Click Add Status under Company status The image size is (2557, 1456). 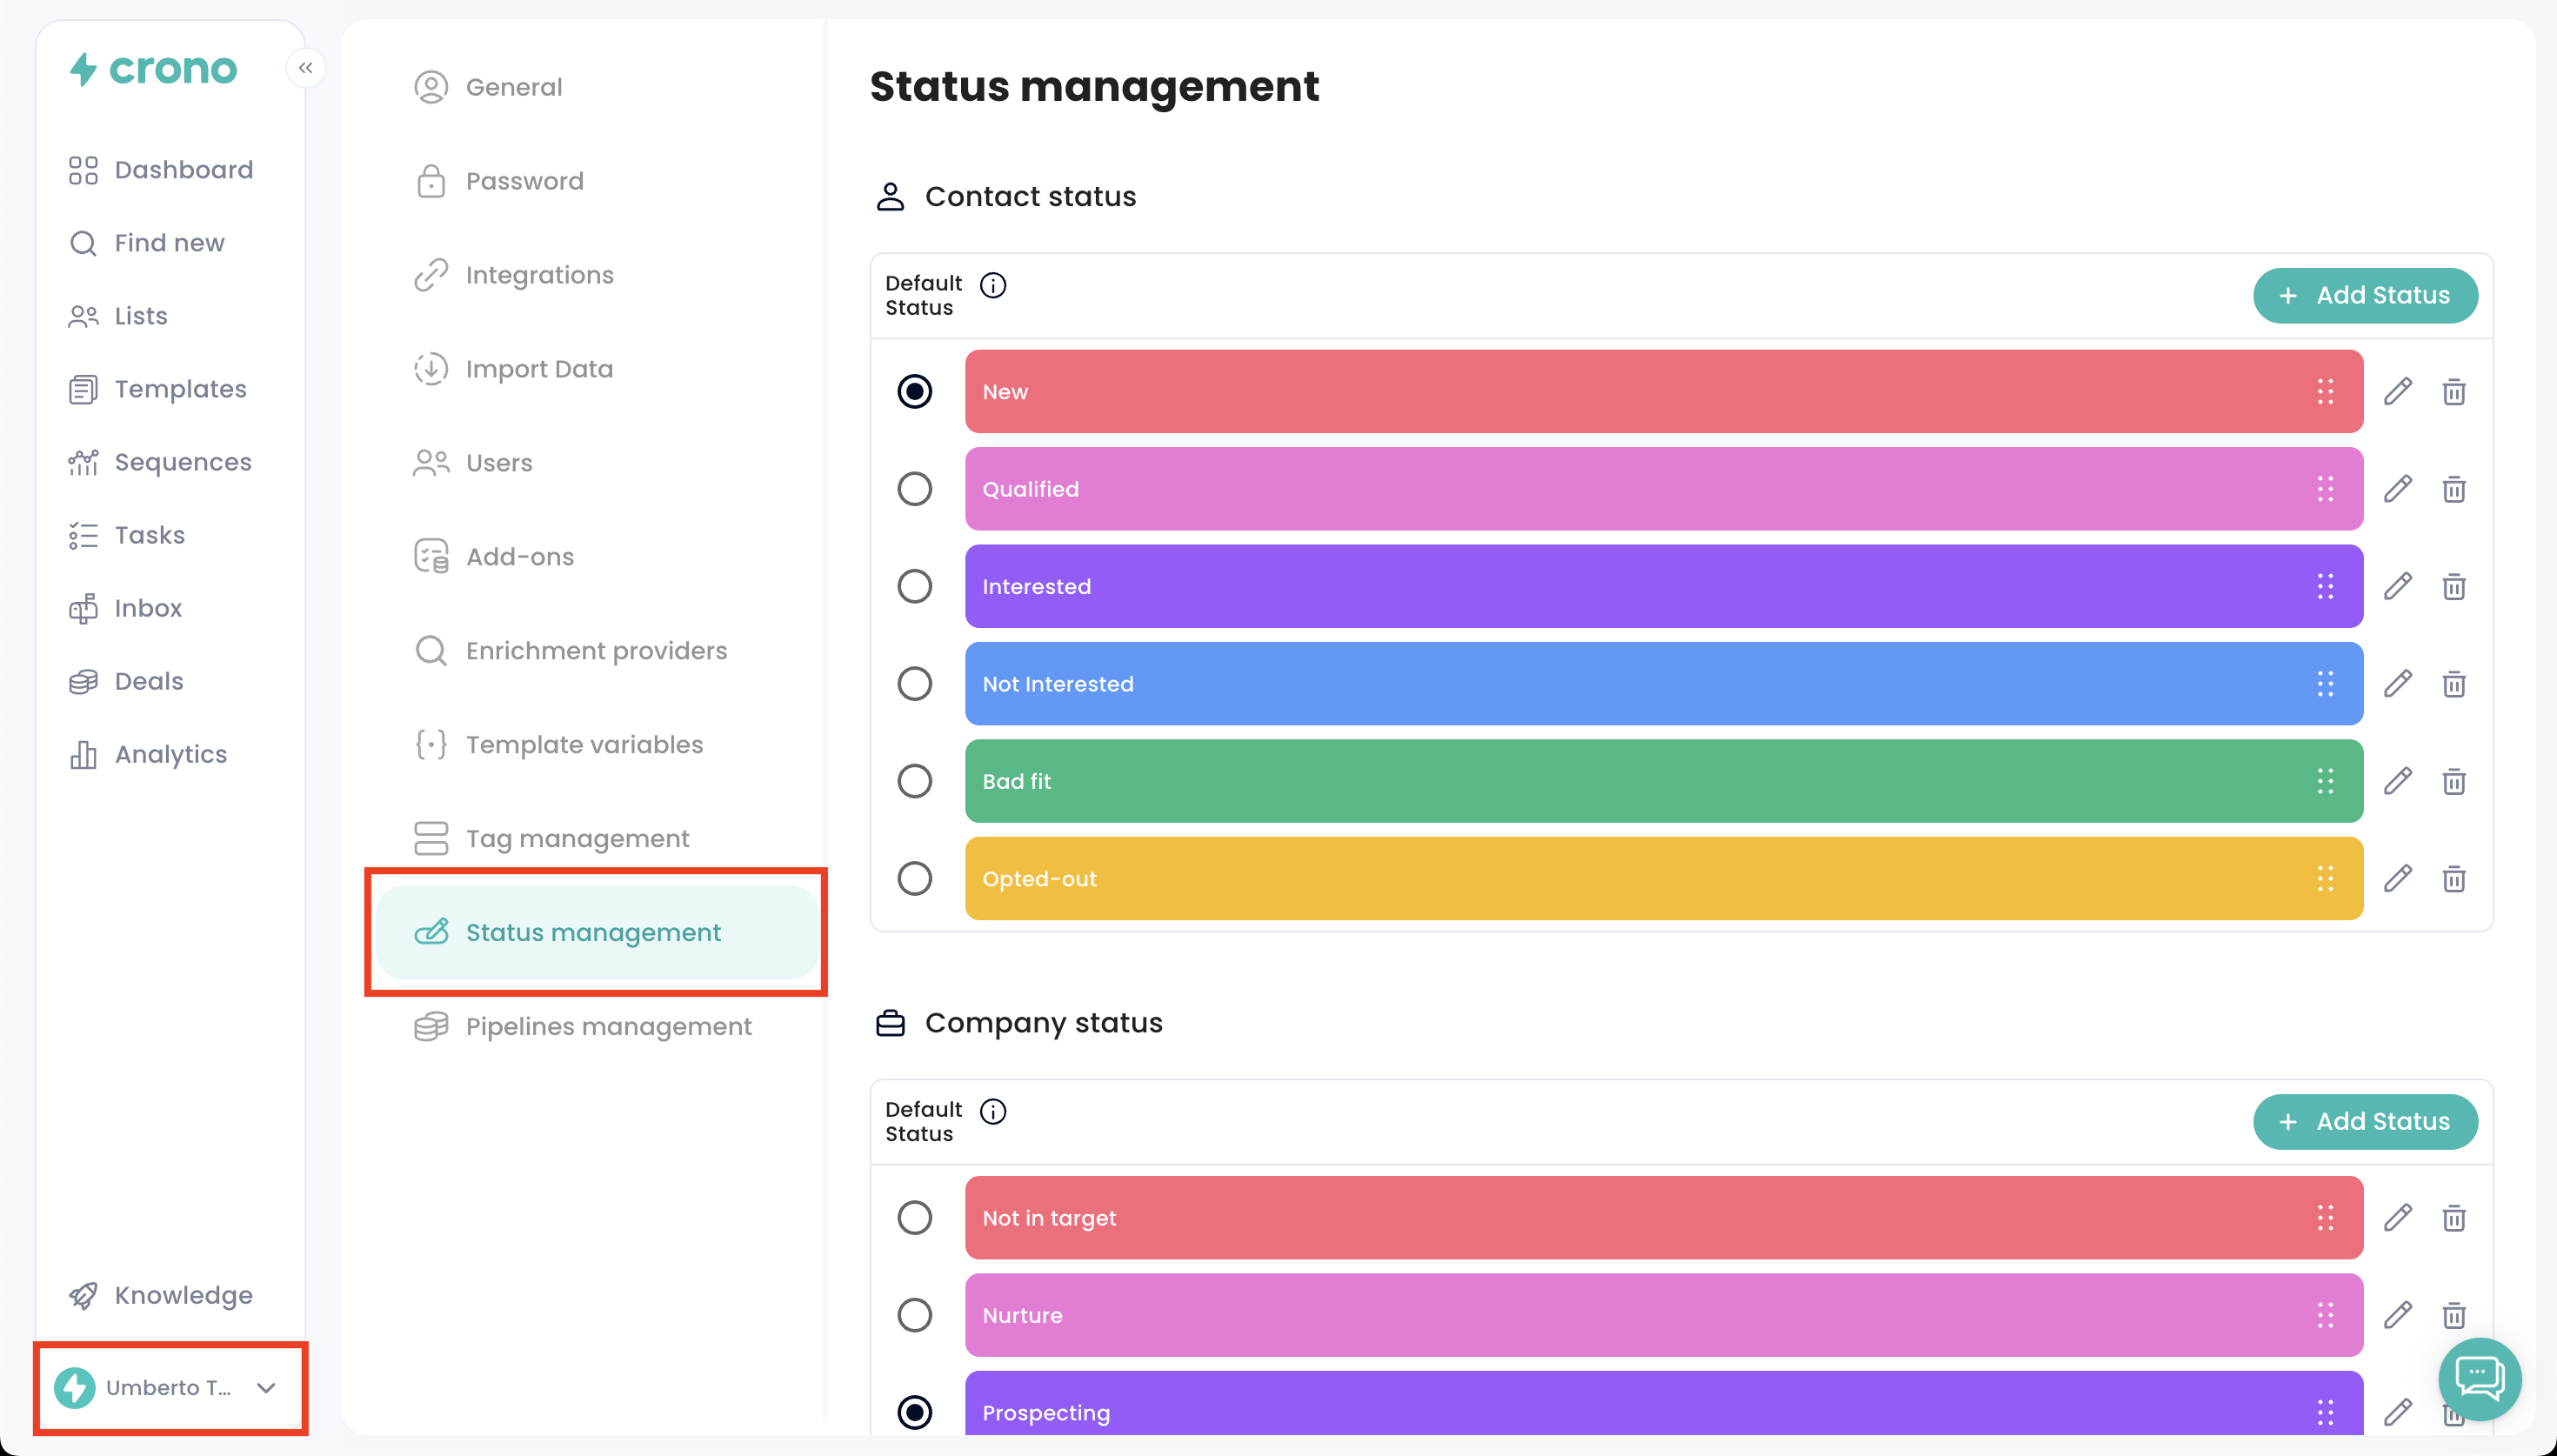(2364, 1122)
